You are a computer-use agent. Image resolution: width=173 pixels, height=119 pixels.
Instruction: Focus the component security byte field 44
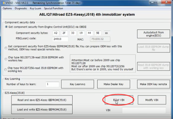click(x=90, y=33)
